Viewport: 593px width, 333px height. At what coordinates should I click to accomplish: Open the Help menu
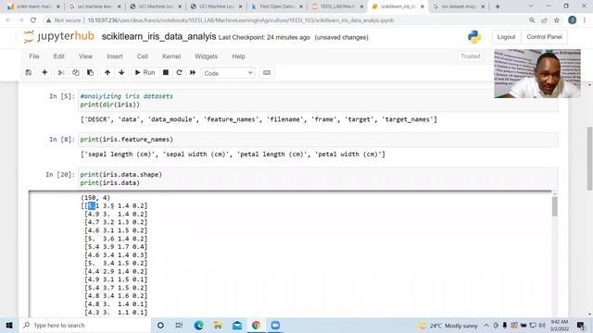tap(238, 56)
